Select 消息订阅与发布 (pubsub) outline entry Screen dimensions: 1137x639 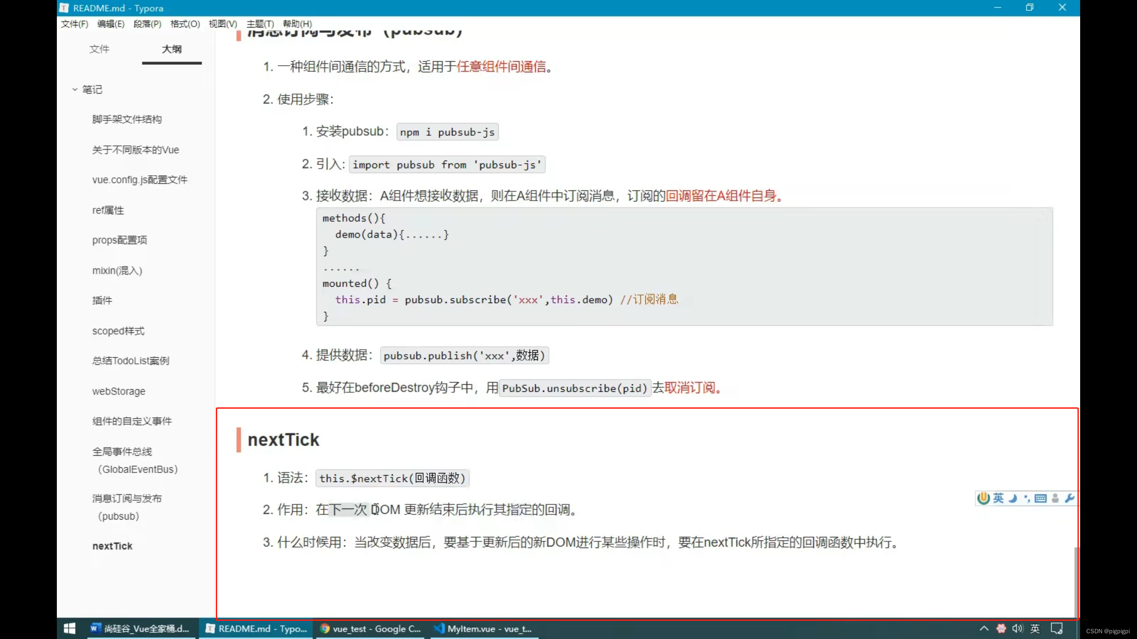127,507
